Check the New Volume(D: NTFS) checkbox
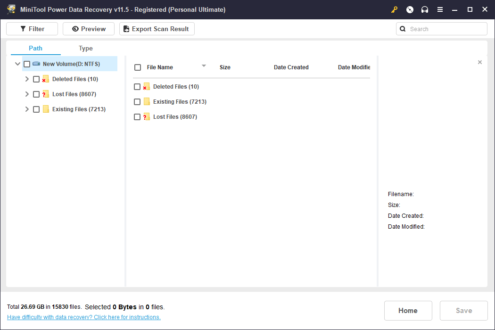495x330 pixels. click(x=27, y=64)
